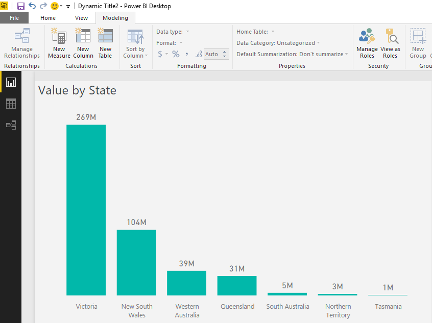Viewport: 432px width, 323px height.
Task: Select the Northern Territory bar
Action: [x=338, y=294]
